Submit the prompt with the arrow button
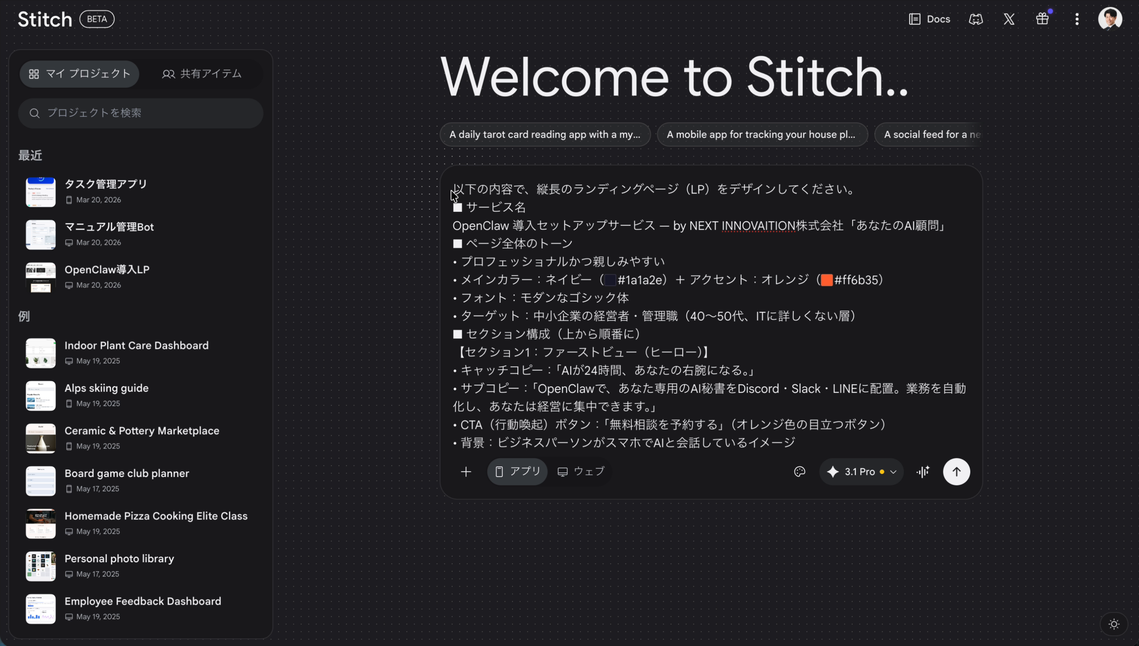The width and height of the screenshot is (1139, 646). click(x=956, y=472)
